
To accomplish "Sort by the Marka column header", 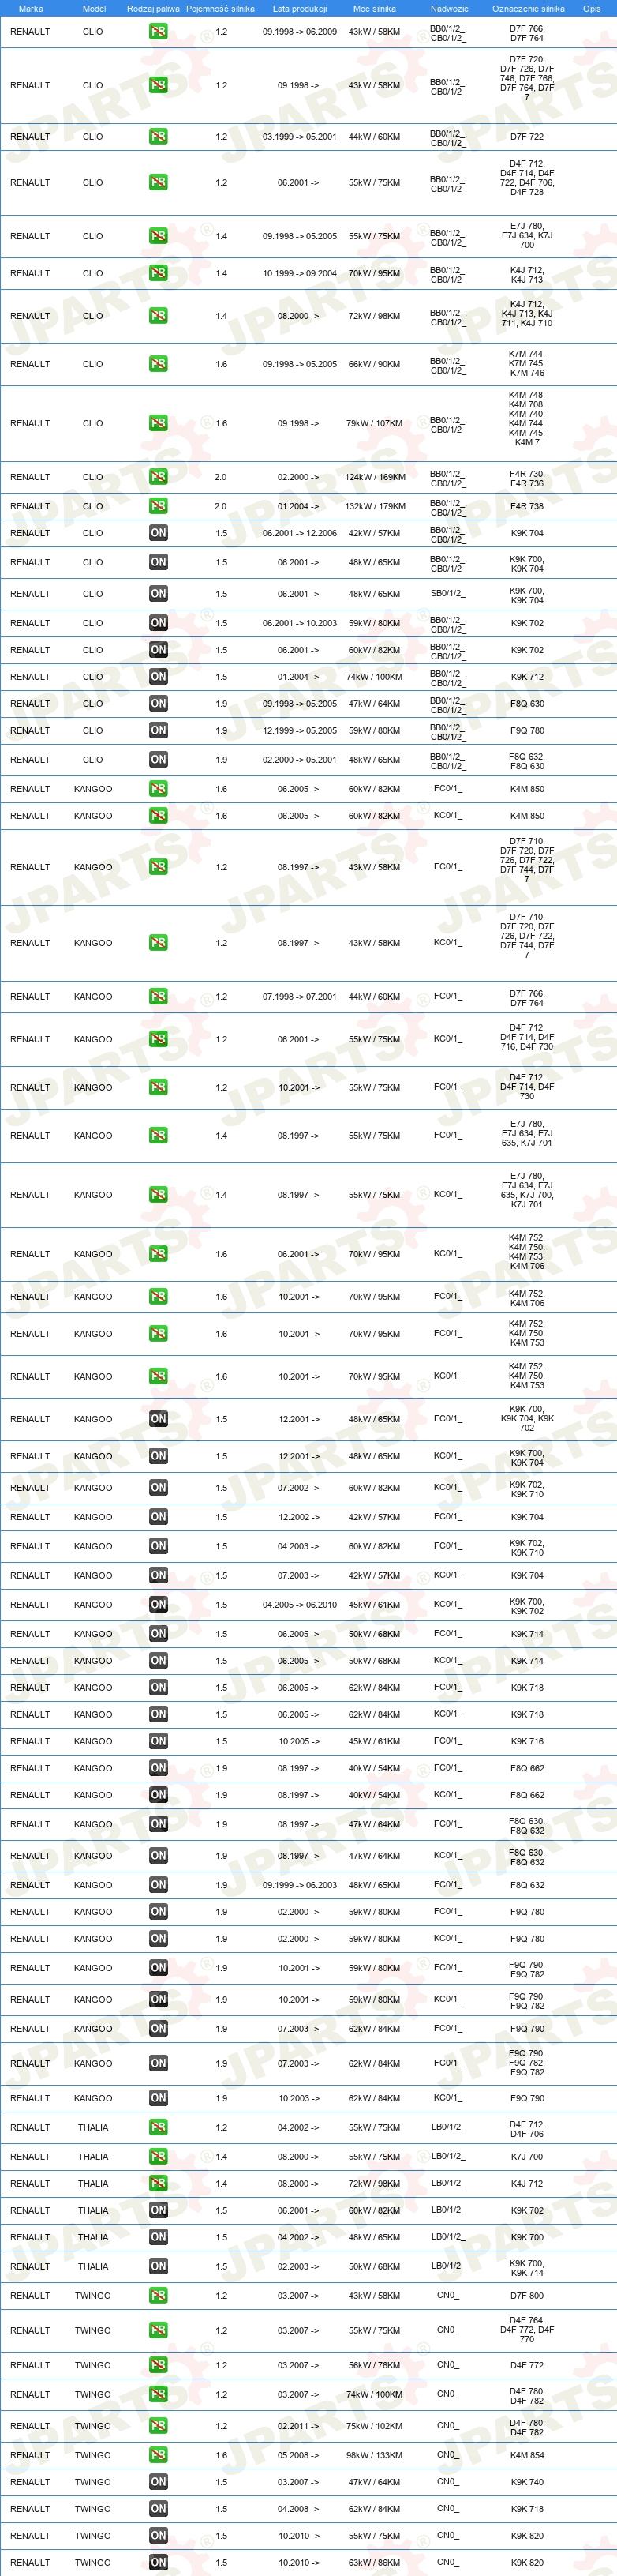I will tap(31, 9).
